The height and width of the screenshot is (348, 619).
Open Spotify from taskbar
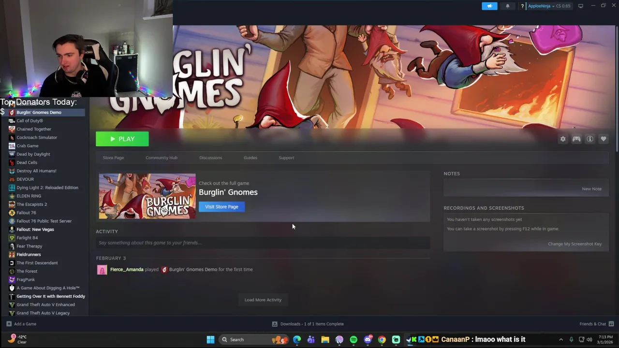point(354,339)
